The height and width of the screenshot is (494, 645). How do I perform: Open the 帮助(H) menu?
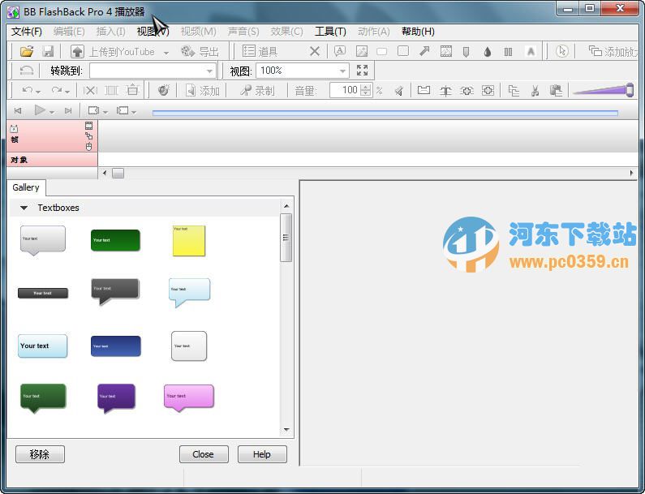tap(418, 32)
